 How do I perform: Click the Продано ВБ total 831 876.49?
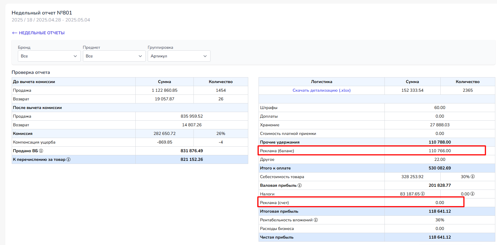(x=192, y=151)
